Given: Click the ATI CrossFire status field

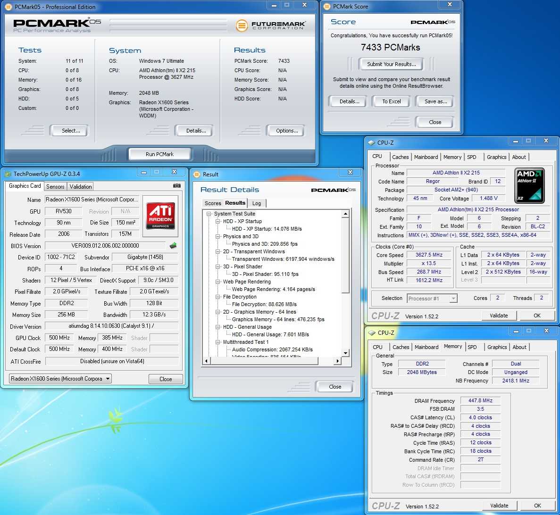Looking at the screenshot, I should [112, 361].
